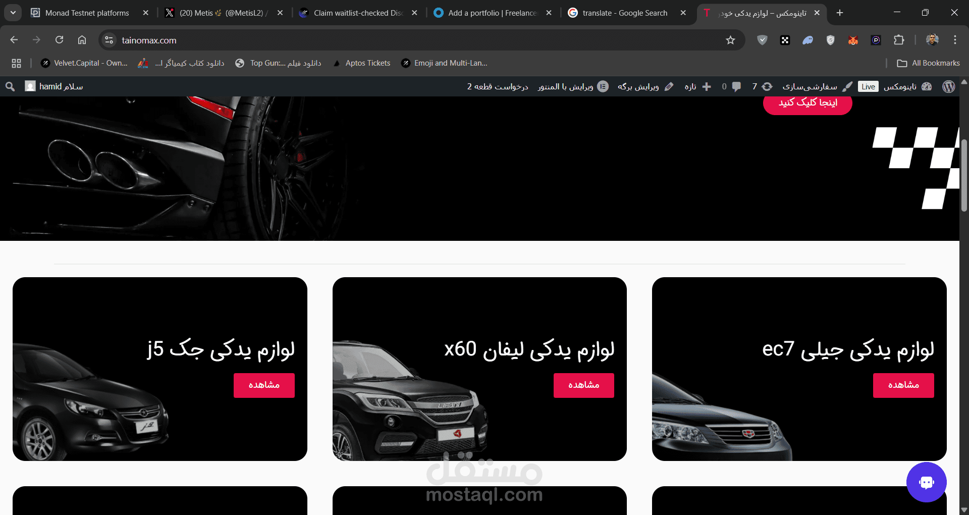Open تاینومکس site dashboard menu
The image size is (969, 515).
click(907, 86)
